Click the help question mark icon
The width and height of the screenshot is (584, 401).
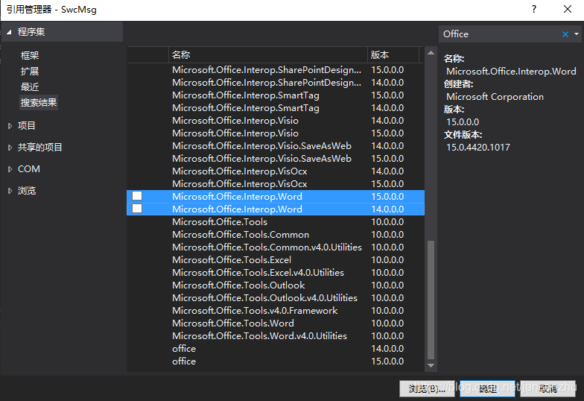[x=534, y=9]
